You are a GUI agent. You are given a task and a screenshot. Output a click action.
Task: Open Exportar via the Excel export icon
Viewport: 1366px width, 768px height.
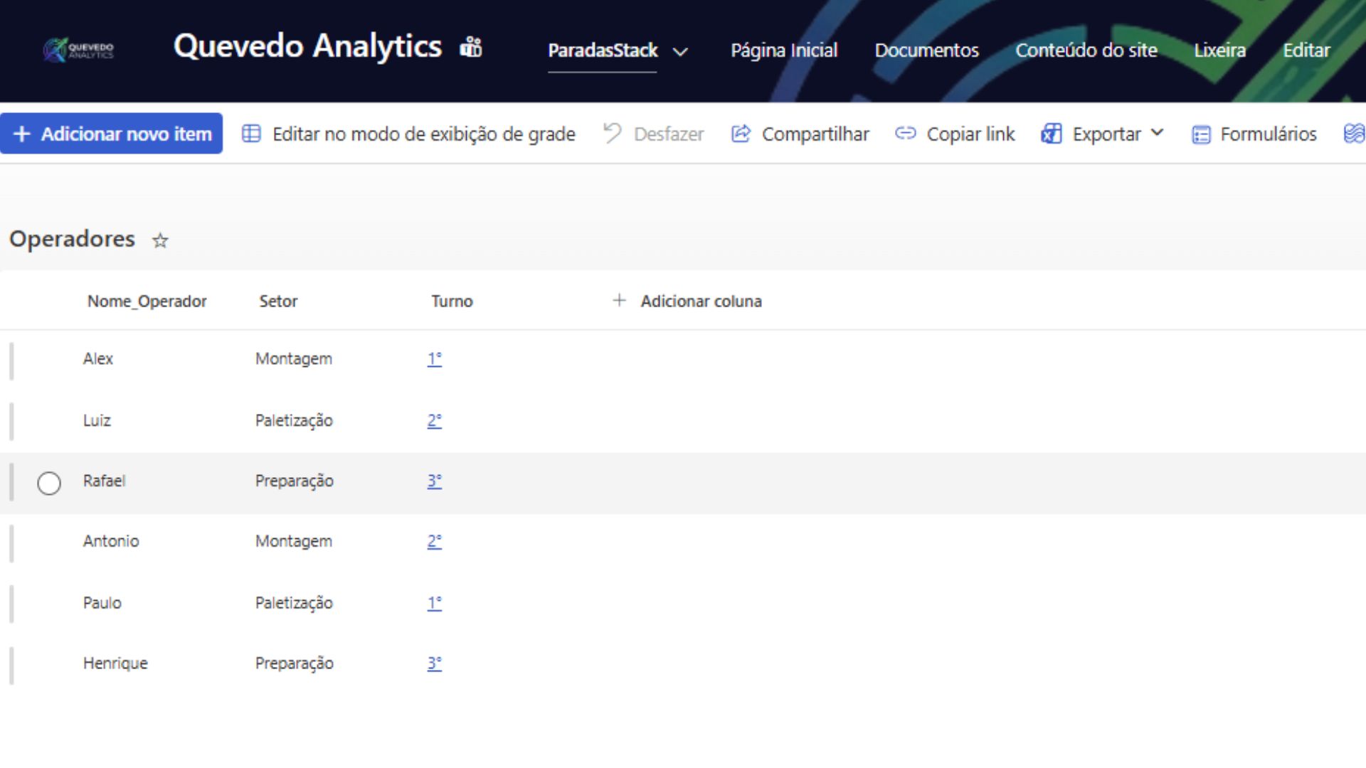[x=1052, y=134]
